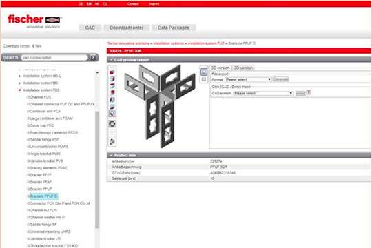This screenshot has height=248, width=372.
Task: Collapse the Installation system FUS tree node
Action: coord(20,90)
